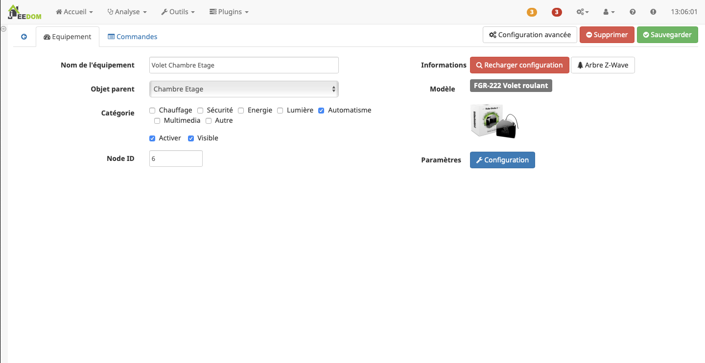This screenshot has height=363, width=705.
Task: Click Recharger configuration button
Action: pos(519,65)
